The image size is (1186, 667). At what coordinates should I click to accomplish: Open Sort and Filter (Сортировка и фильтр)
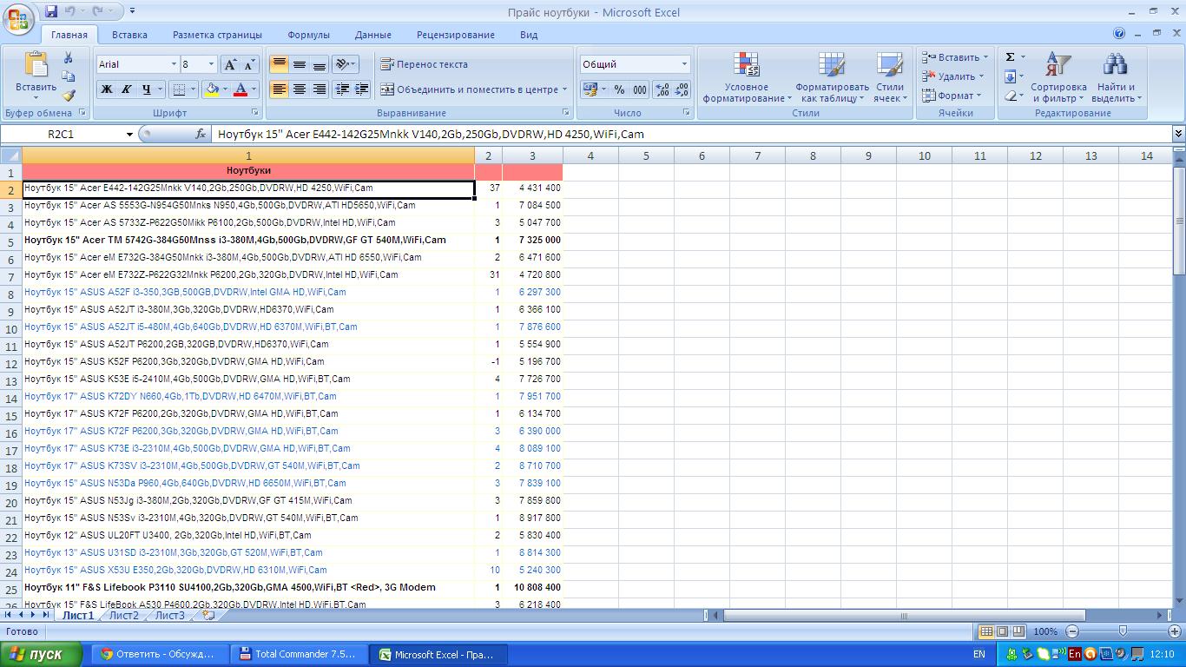click(1058, 77)
